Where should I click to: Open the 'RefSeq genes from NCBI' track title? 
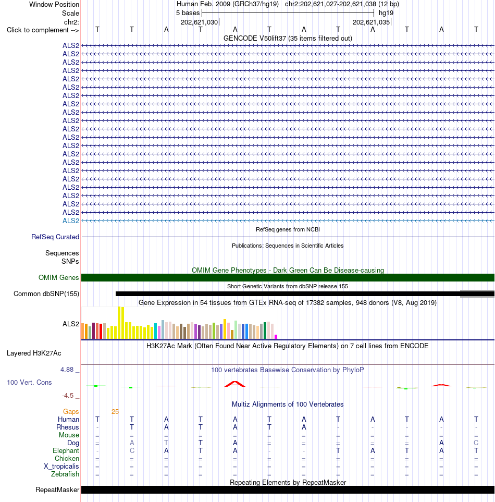point(288,229)
